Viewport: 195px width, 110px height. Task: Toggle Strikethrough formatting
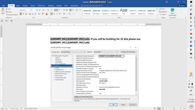(30, 14)
